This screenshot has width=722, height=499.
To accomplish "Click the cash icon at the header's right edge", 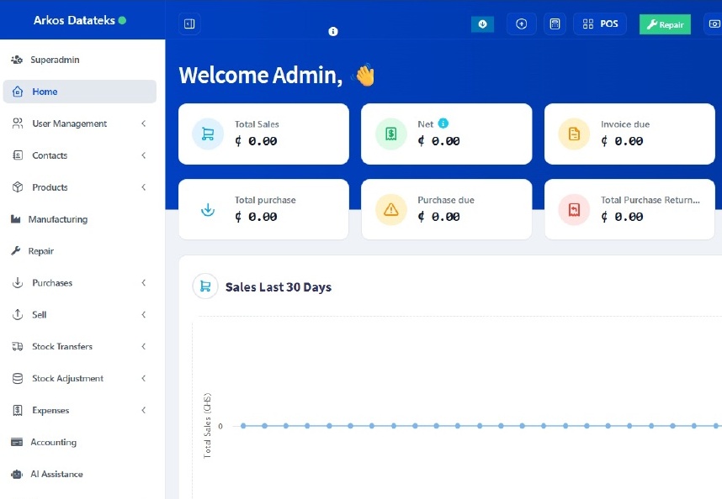I will click(714, 24).
